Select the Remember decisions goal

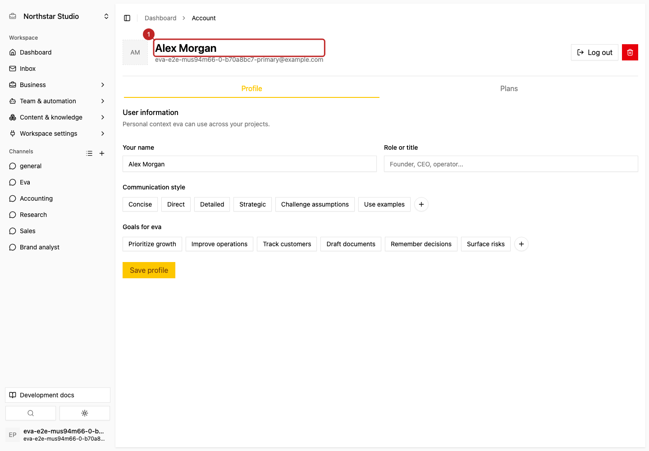[421, 244]
